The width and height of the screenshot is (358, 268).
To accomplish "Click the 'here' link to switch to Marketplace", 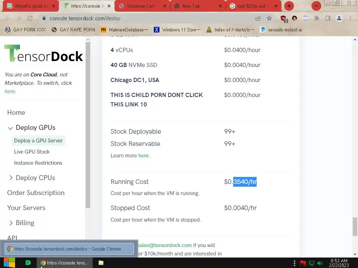I will 10,91.
